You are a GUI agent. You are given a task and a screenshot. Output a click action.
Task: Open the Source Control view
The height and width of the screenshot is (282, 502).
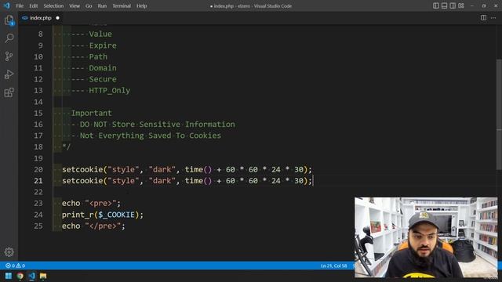coord(9,56)
